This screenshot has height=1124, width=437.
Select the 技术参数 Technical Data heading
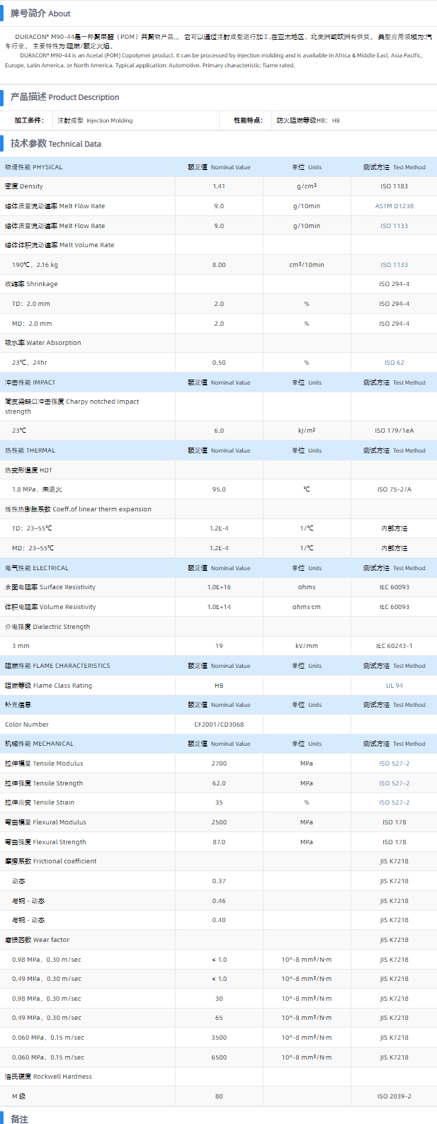click(55, 144)
